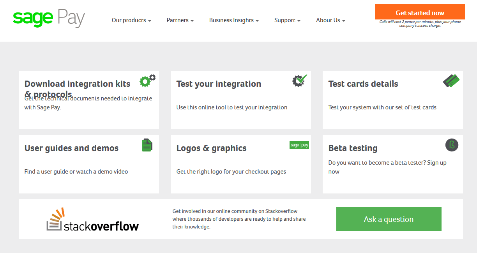This screenshot has height=253, width=477.
Task: Expand the Support menu
Action: (287, 20)
